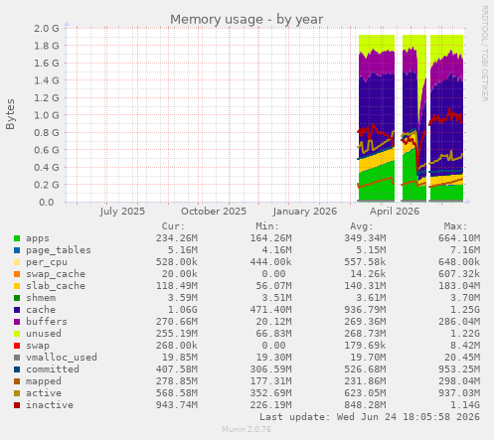Click active average value 623.05M
The width and height of the screenshot is (494, 440).
point(365,393)
